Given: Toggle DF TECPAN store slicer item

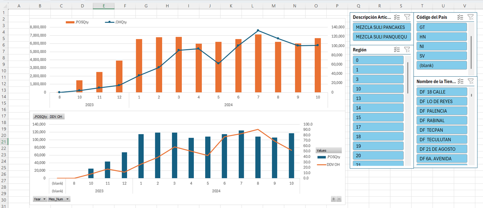Looking at the screenshot, I should (441, 130).
